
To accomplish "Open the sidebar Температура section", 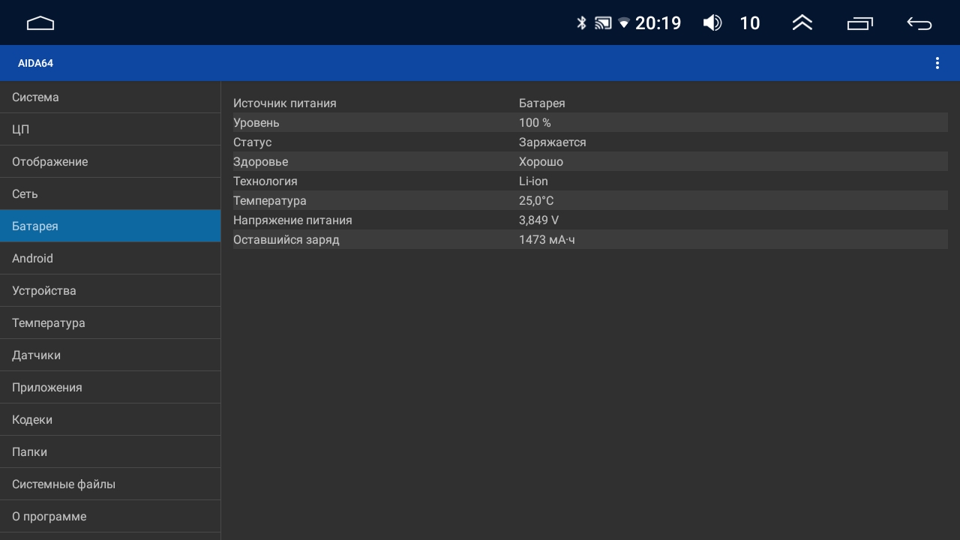I will pyautogui.click(x=110, y=323).
